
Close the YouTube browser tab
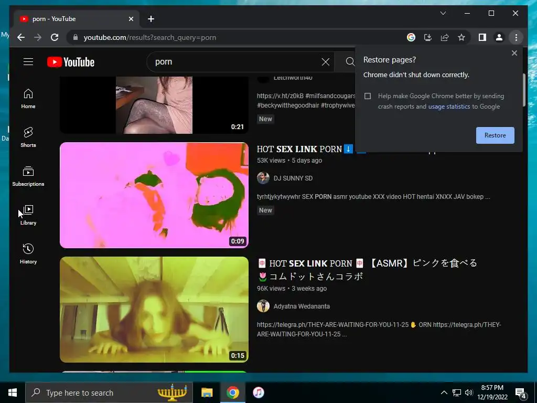pos(131,19)
